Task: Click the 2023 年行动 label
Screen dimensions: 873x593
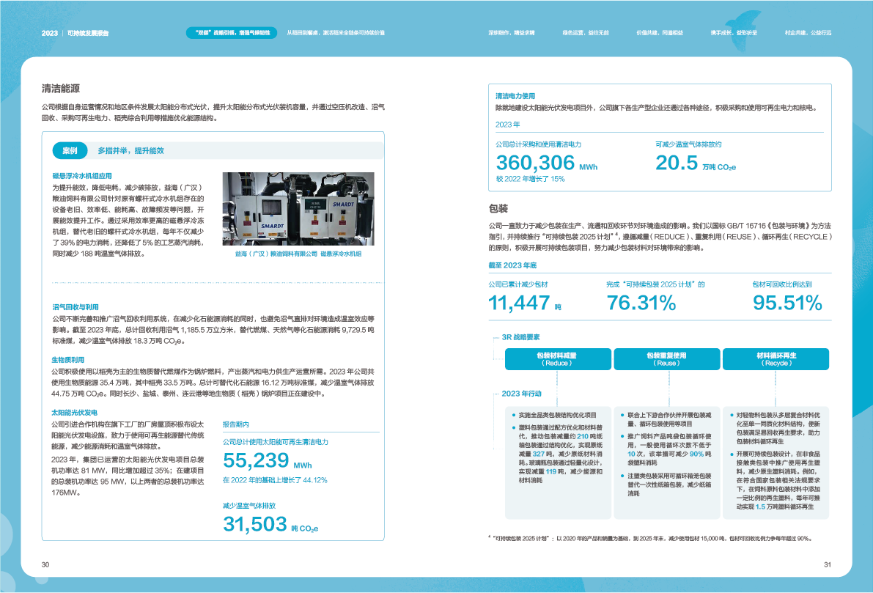Action: 523,394
